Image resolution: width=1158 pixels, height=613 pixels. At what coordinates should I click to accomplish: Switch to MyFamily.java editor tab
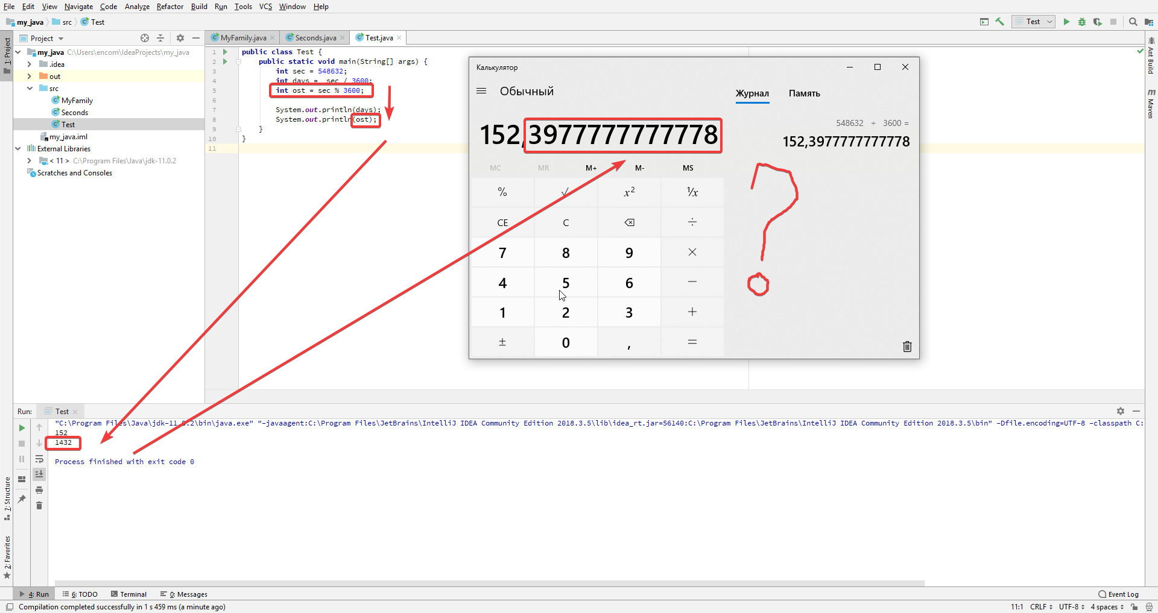point(242,37)
